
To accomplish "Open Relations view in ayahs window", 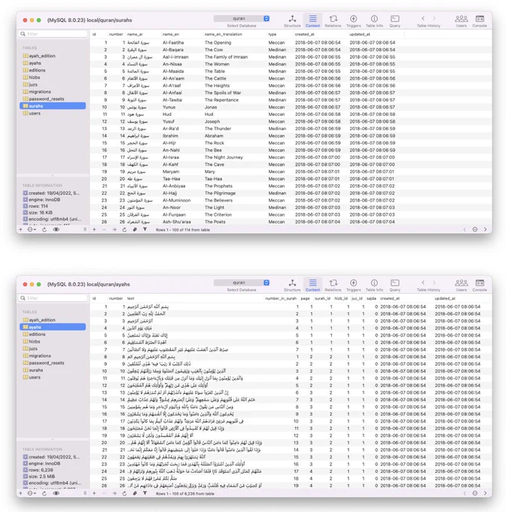I will click(333, 285).
